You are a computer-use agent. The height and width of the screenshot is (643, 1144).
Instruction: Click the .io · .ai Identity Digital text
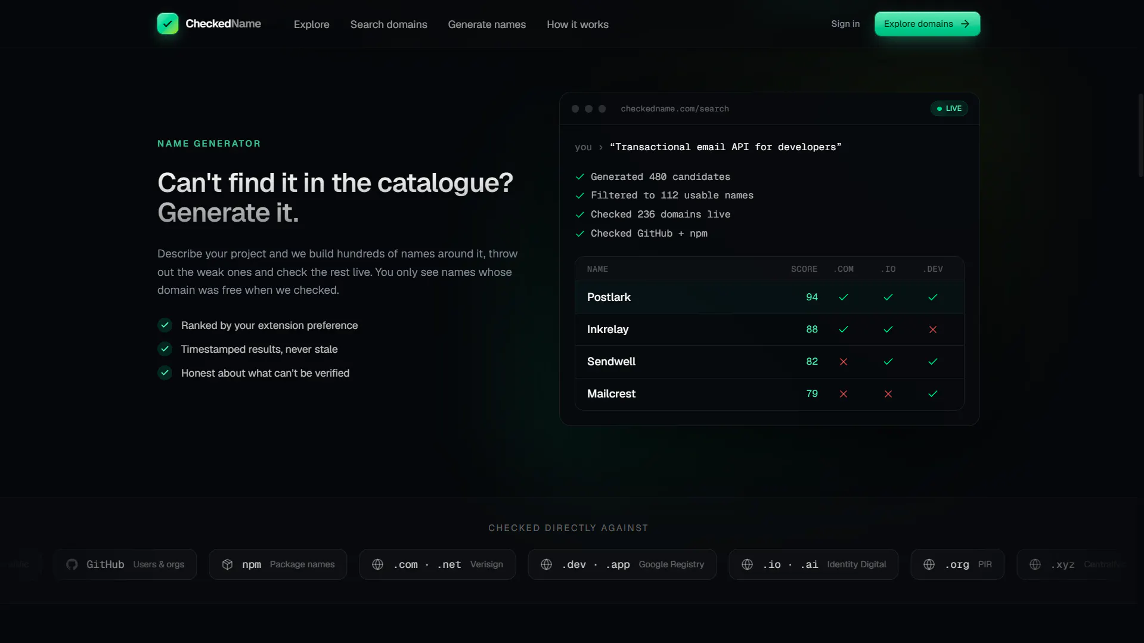(824, 564)
